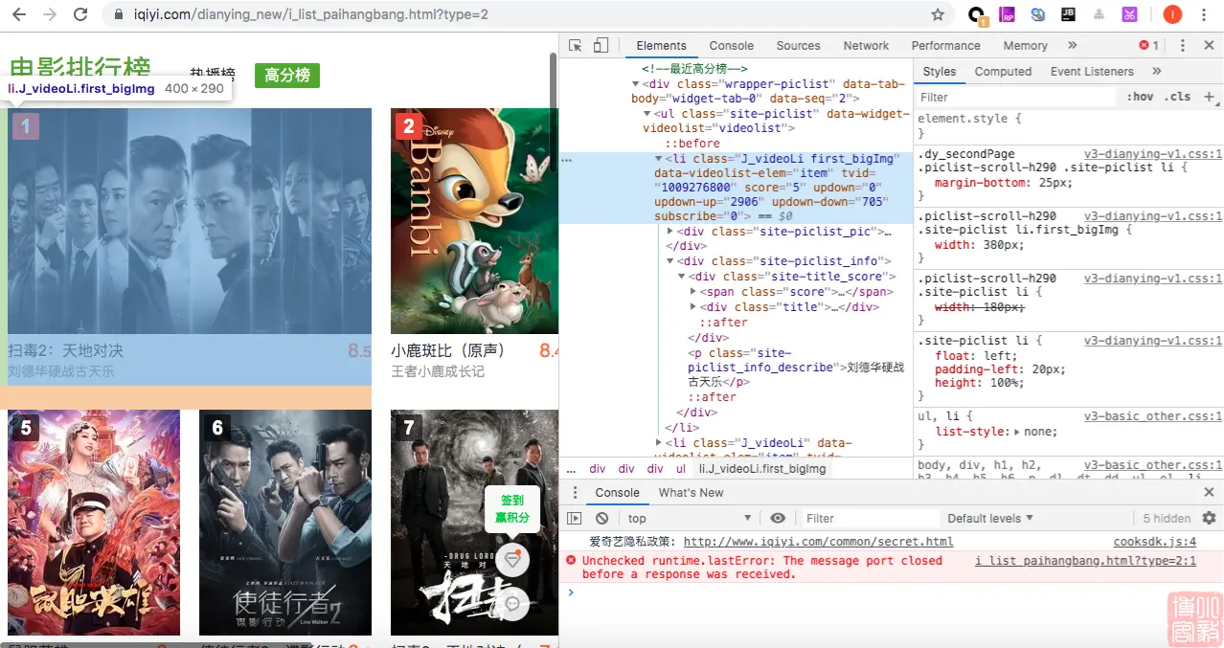The image size is (1224, 648).
Task: Show the DevTools error count
Action: 1149,45
